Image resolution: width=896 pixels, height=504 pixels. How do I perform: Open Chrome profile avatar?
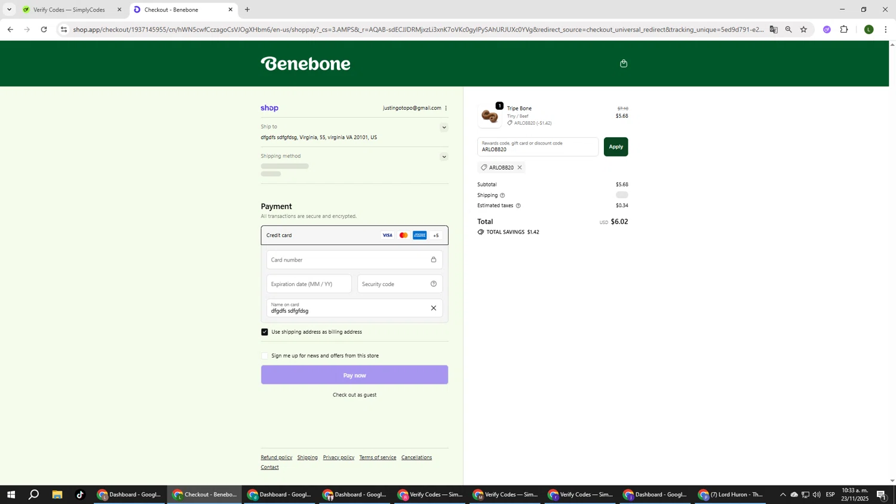[869, 29]
